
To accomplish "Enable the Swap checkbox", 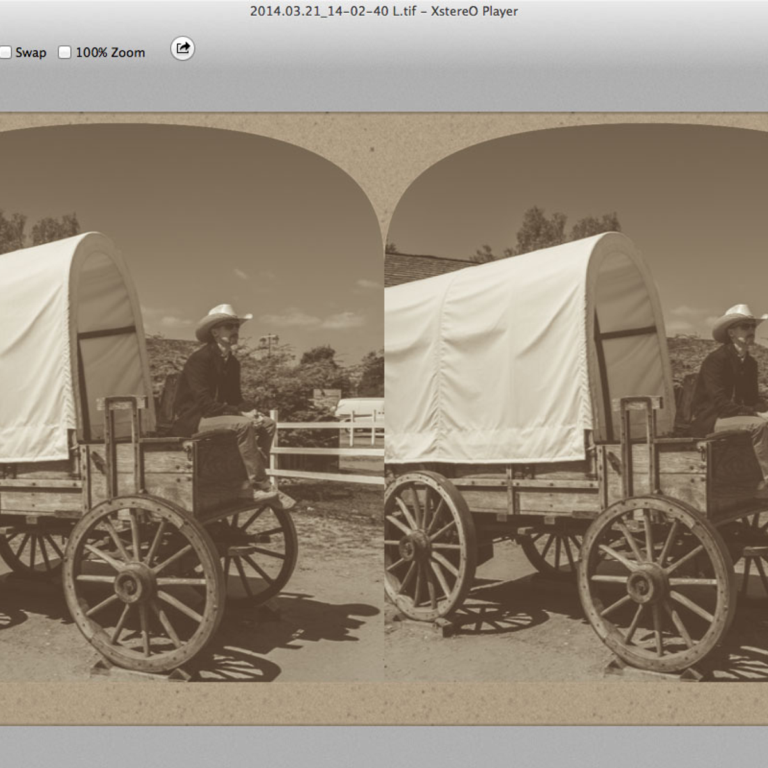I will (5, 52).
